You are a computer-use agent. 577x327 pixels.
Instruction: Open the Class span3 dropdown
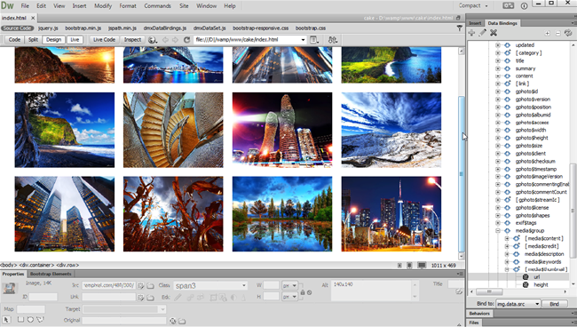tap(210, 286)
